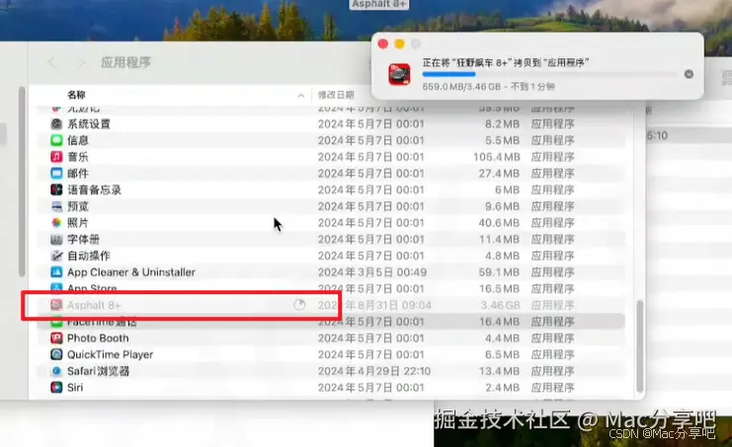Click the 字体册 font book icon
This screenshot has height=447, width=732.
tap(56, 239)
